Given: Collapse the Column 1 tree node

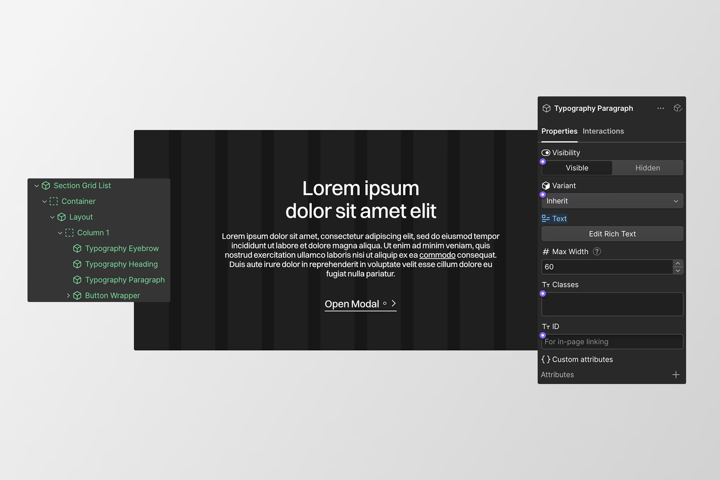Looking at the screenshot, I should 60,233.
